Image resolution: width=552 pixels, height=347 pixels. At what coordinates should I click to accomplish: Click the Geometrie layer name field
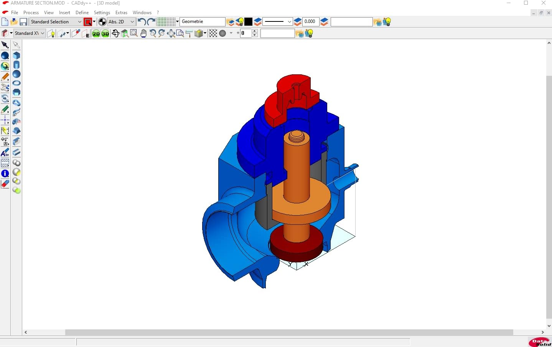202,22
